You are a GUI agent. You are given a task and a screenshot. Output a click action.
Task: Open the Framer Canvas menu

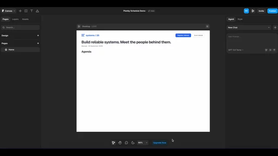8,11
